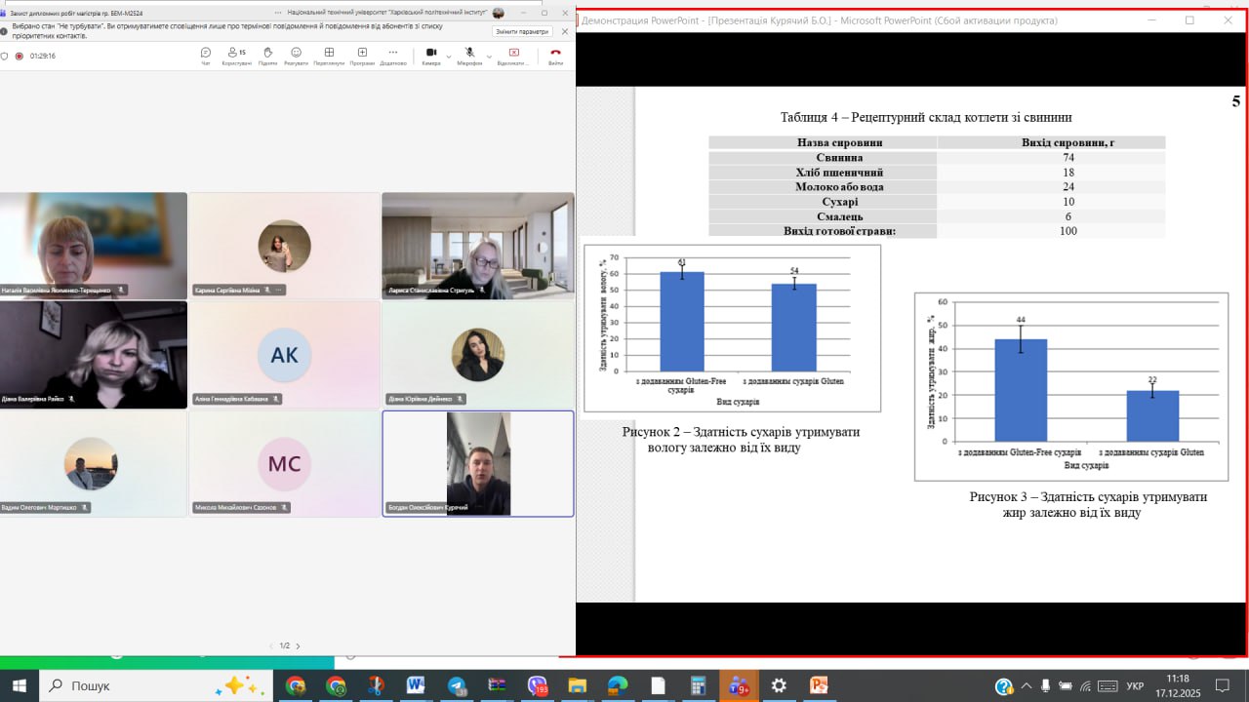The height and width of the screenshot is (702, 1249).
Task: Unmute the microphone
Action: coord(469,55)
